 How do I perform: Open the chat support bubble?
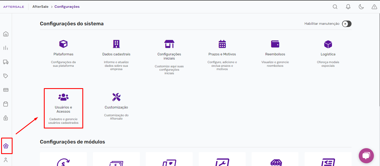(x=366, y=156)
